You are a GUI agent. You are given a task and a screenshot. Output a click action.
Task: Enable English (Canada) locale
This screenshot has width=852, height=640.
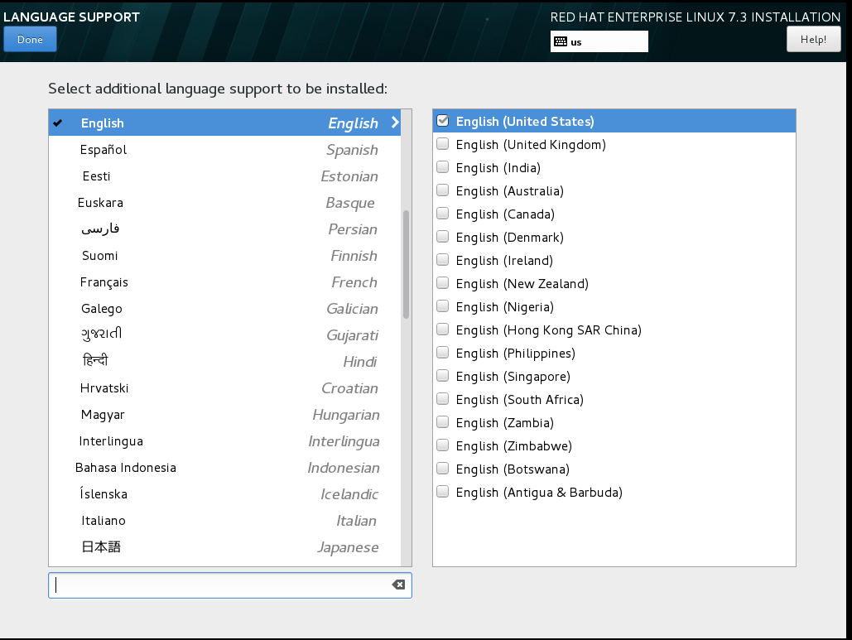point(443,214)
